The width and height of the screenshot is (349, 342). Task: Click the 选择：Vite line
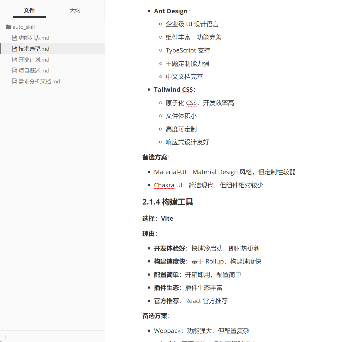pyautogui.click(x=158, y=219)
